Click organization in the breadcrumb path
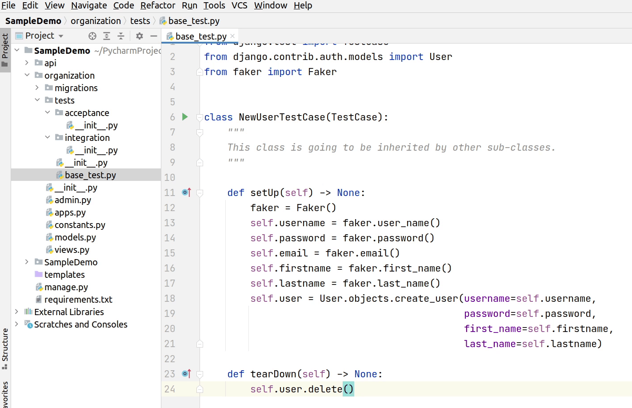 click(x=96, y=21)
